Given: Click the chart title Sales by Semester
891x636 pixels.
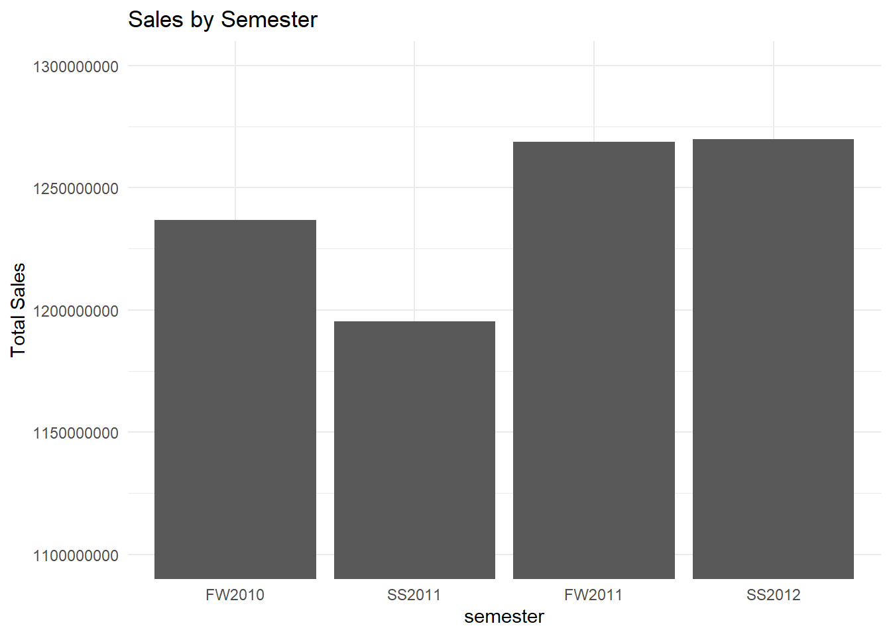Looking at the screenshot, I should [x=223, y=20].
